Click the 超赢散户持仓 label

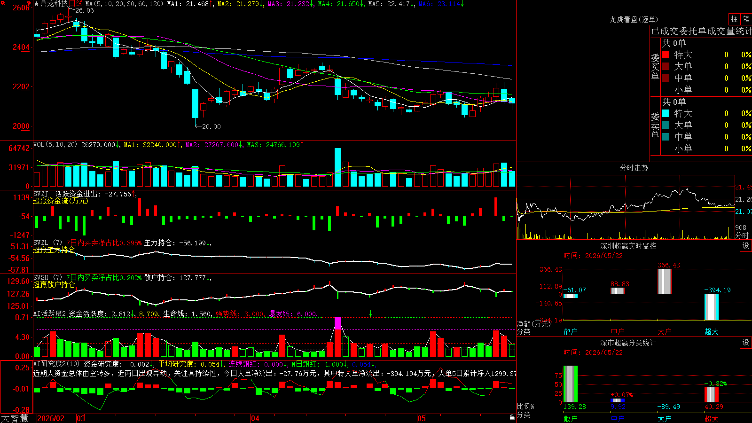coord(54,284)
